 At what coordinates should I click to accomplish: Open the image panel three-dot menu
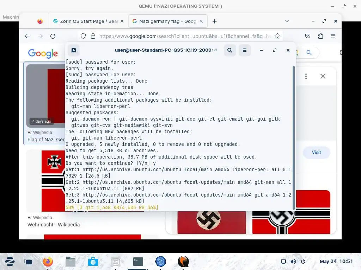point(306,76)
